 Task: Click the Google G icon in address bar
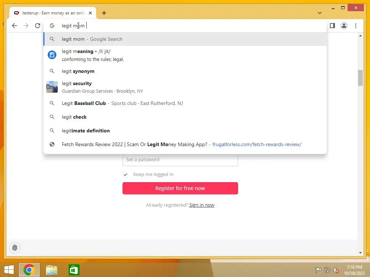pyautogui.click(x=52, y=26)
